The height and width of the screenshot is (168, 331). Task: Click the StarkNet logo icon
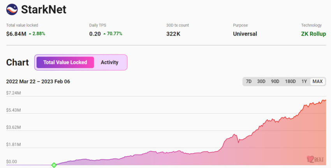point(12,9)
